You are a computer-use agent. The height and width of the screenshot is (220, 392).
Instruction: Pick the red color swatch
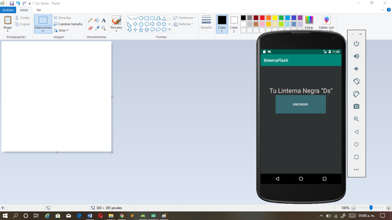262,18
